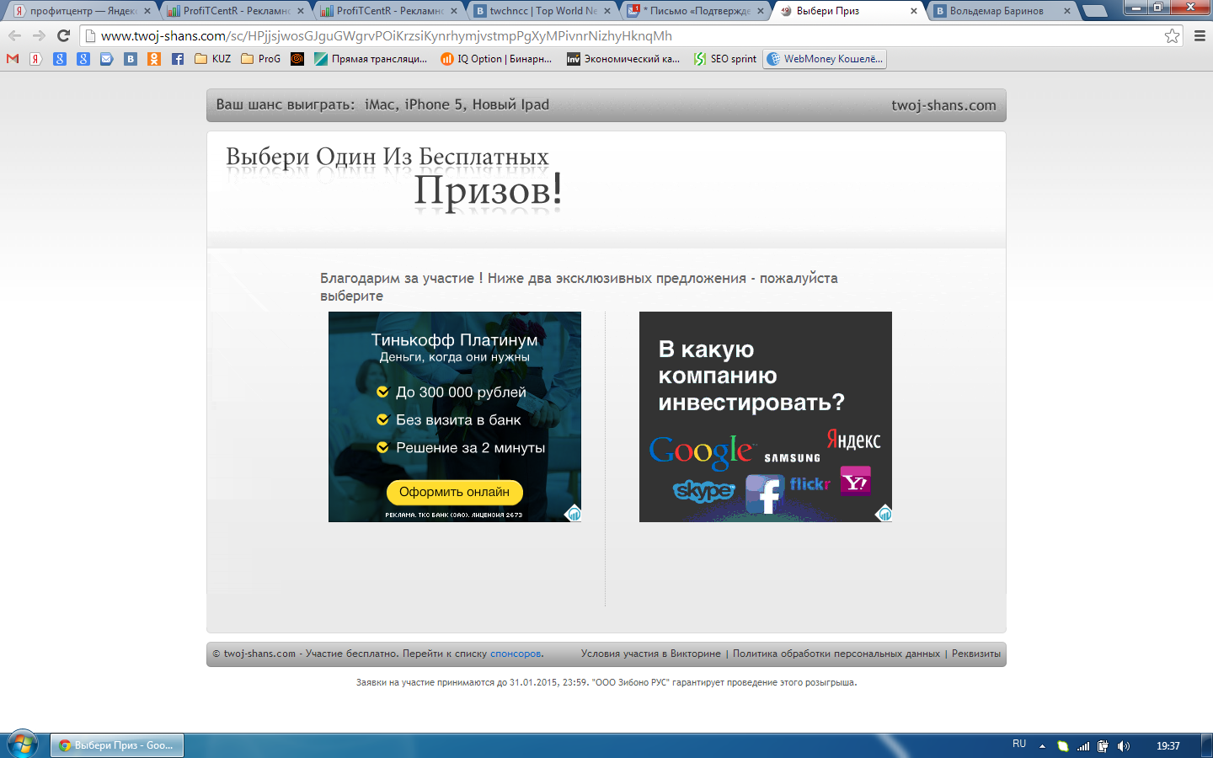1213x758 pixels.
Task: Follow the спонсоров link in footer
Action: (x=516, y=654)
